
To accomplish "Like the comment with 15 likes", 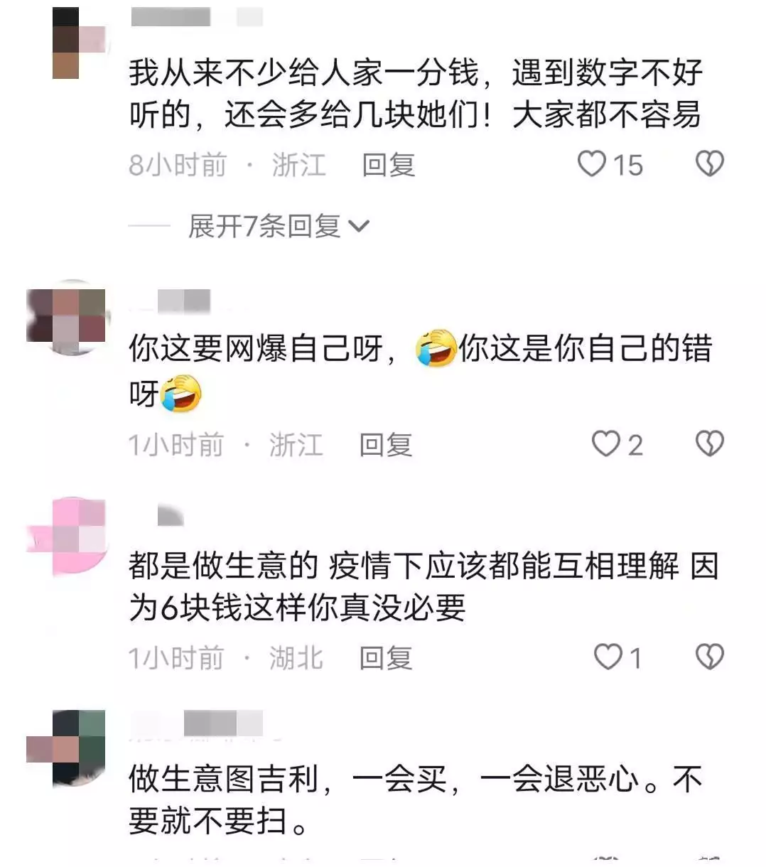I will [x=591, y=164].
